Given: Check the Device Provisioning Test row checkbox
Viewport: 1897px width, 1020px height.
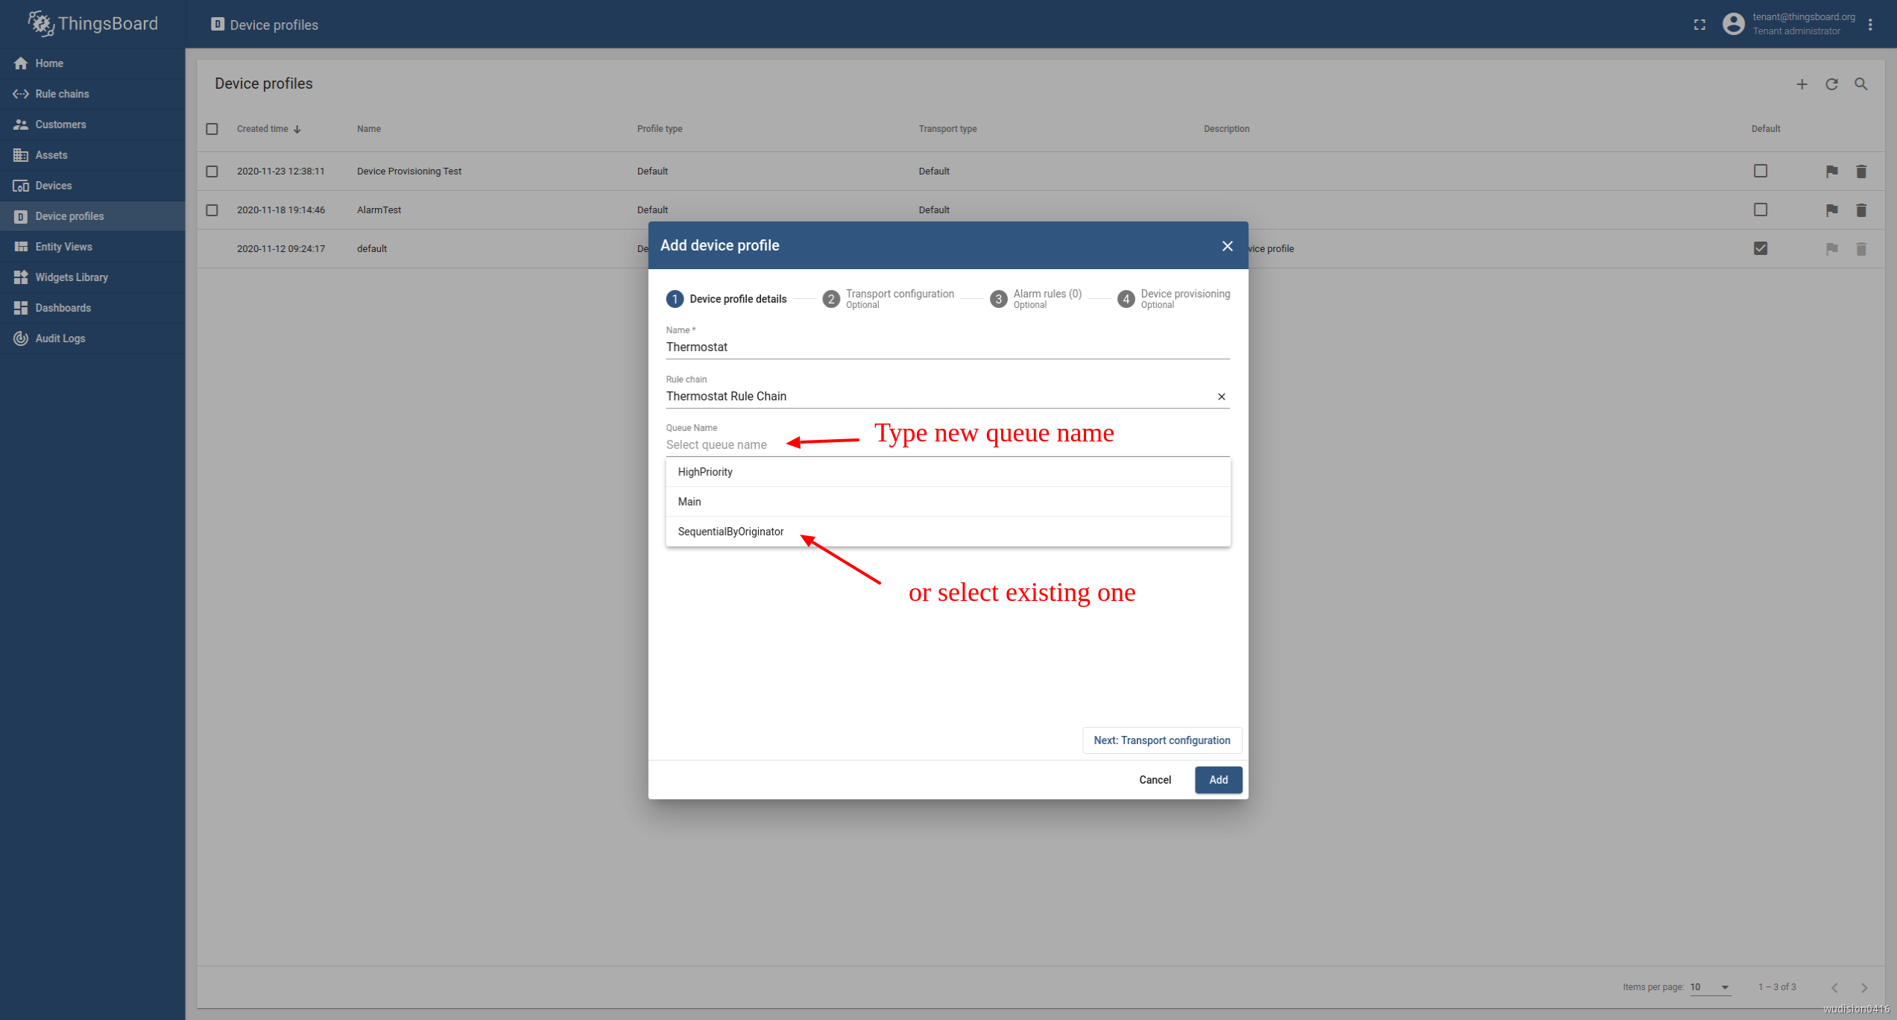Looking at the screenshot, I should pos(212,171).
